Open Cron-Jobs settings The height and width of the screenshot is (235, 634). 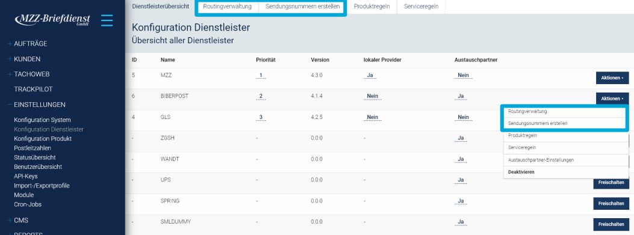pos(28,204)
